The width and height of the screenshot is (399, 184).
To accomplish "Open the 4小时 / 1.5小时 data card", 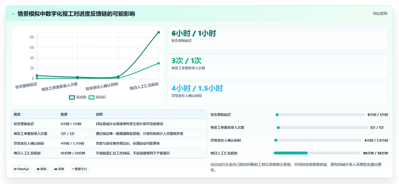I will [x=278, y=93].
